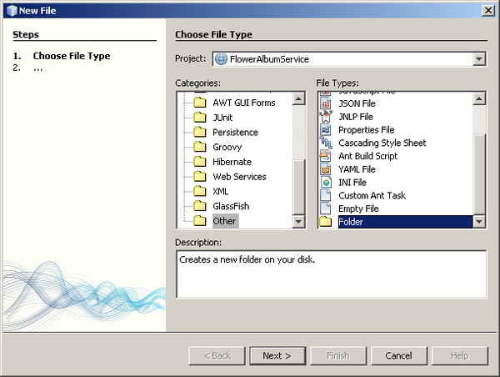
Task: Open the Project dropdown arrow
Action: click(x=478, y=59)
